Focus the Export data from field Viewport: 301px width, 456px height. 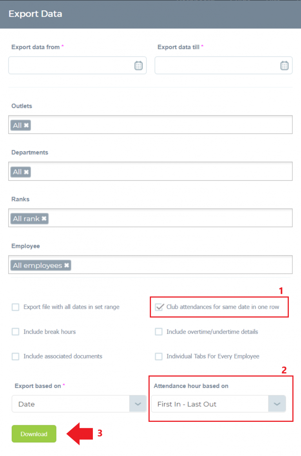(x=77, y=66)
